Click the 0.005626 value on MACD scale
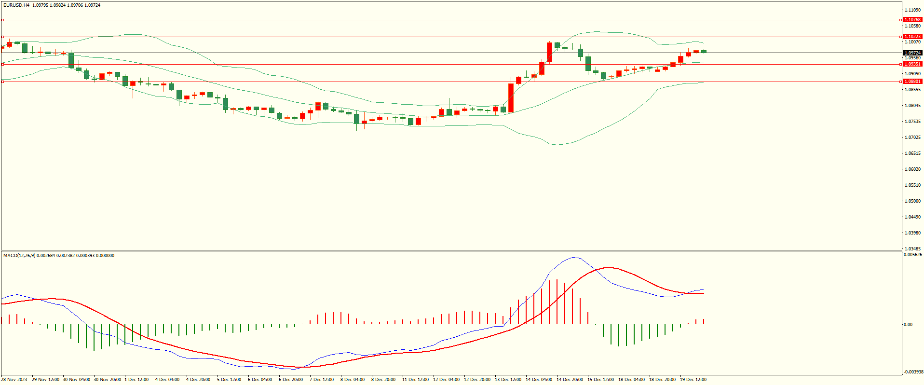The height and width of the screenshot is (385, 924). (x=912, y=255)
